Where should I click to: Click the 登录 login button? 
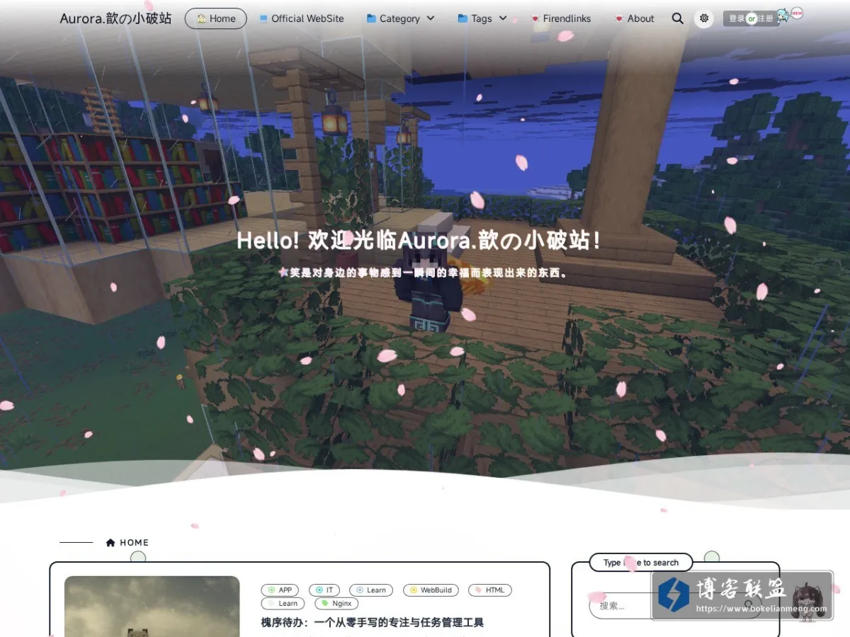click(x=737, y=19)
